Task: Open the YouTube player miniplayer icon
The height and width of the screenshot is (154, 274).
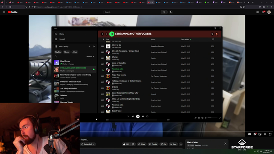Action: (260, 134)
